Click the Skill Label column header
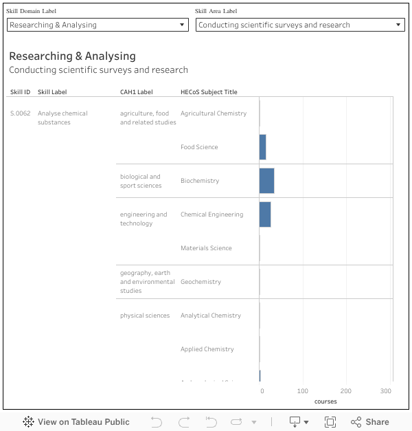This screenshot has height=431, width=412. 52,92
